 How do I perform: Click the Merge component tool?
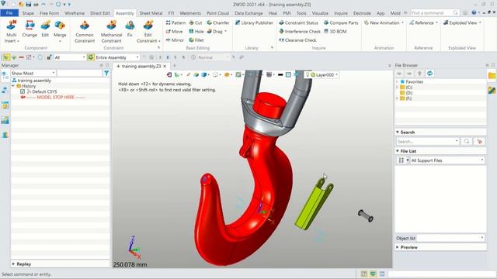click(60, 31)
